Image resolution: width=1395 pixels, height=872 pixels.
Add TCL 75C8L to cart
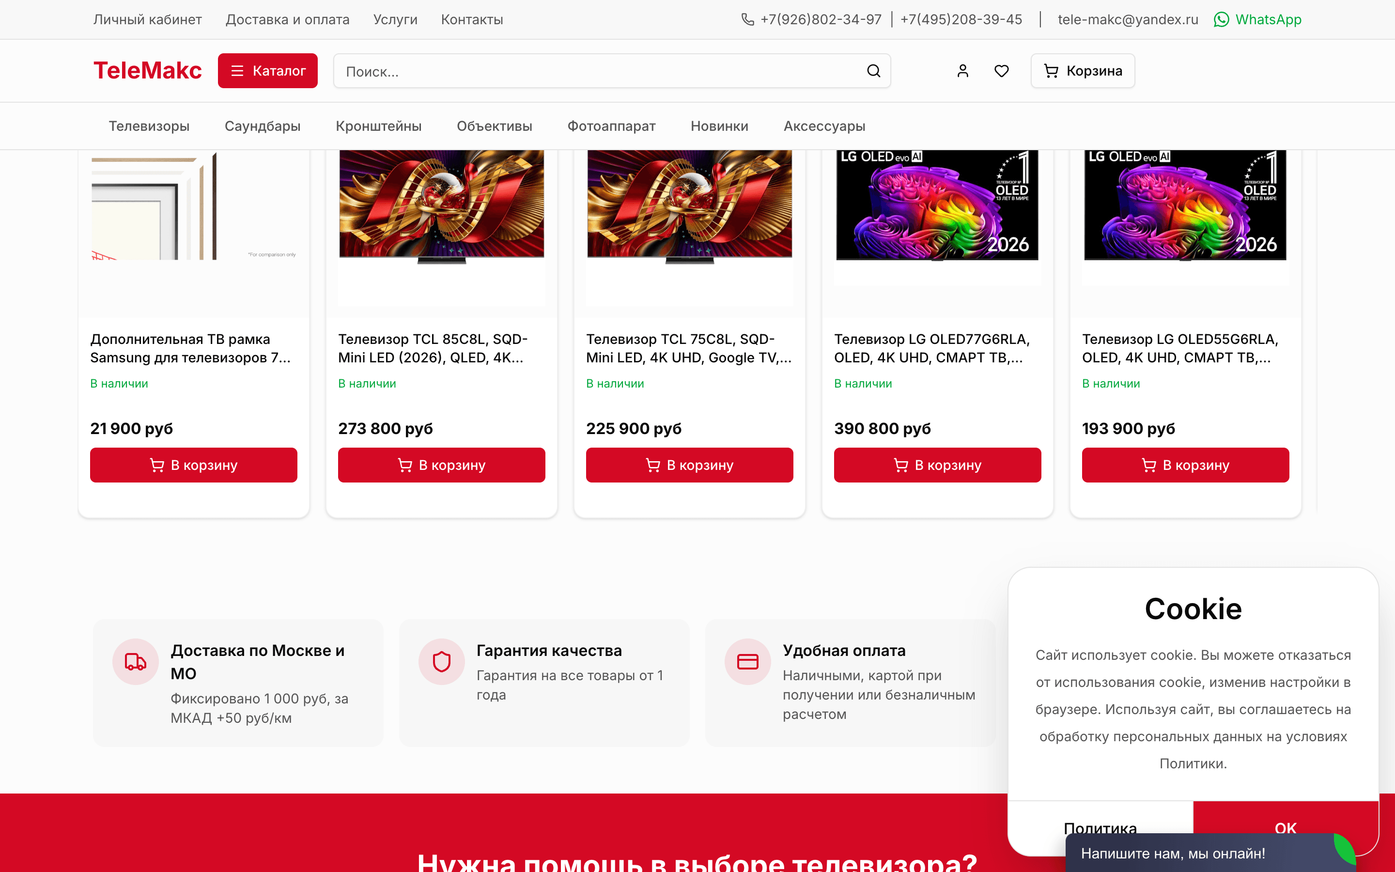tap(689, 465)
